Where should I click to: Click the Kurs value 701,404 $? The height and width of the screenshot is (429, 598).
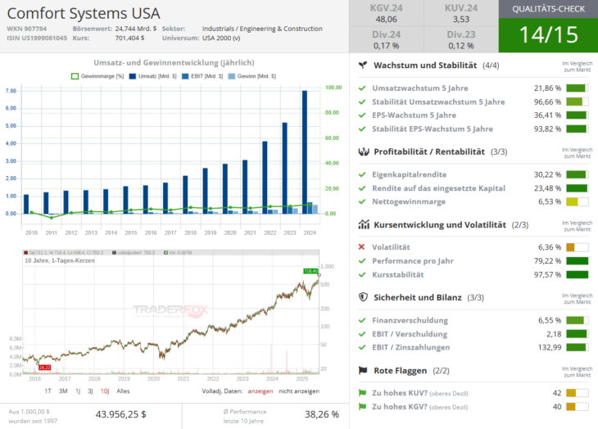[129, 38]
